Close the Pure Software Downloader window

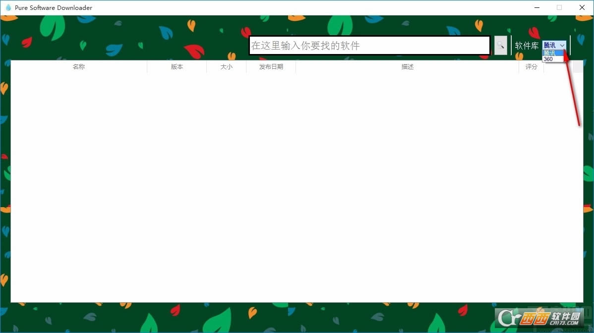(582, 7)
